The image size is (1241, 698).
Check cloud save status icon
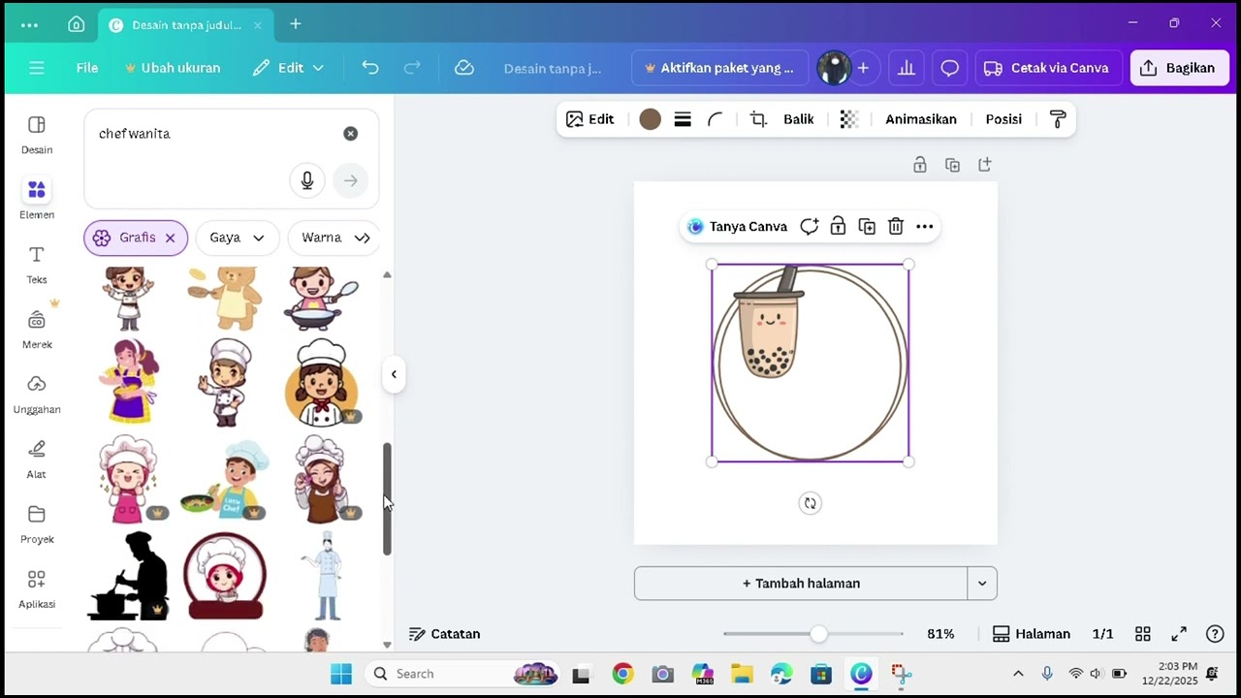pyautogui.click(x=464, y=68)
